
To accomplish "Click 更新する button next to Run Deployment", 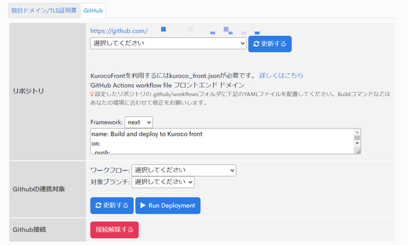I will coord(112,206).
